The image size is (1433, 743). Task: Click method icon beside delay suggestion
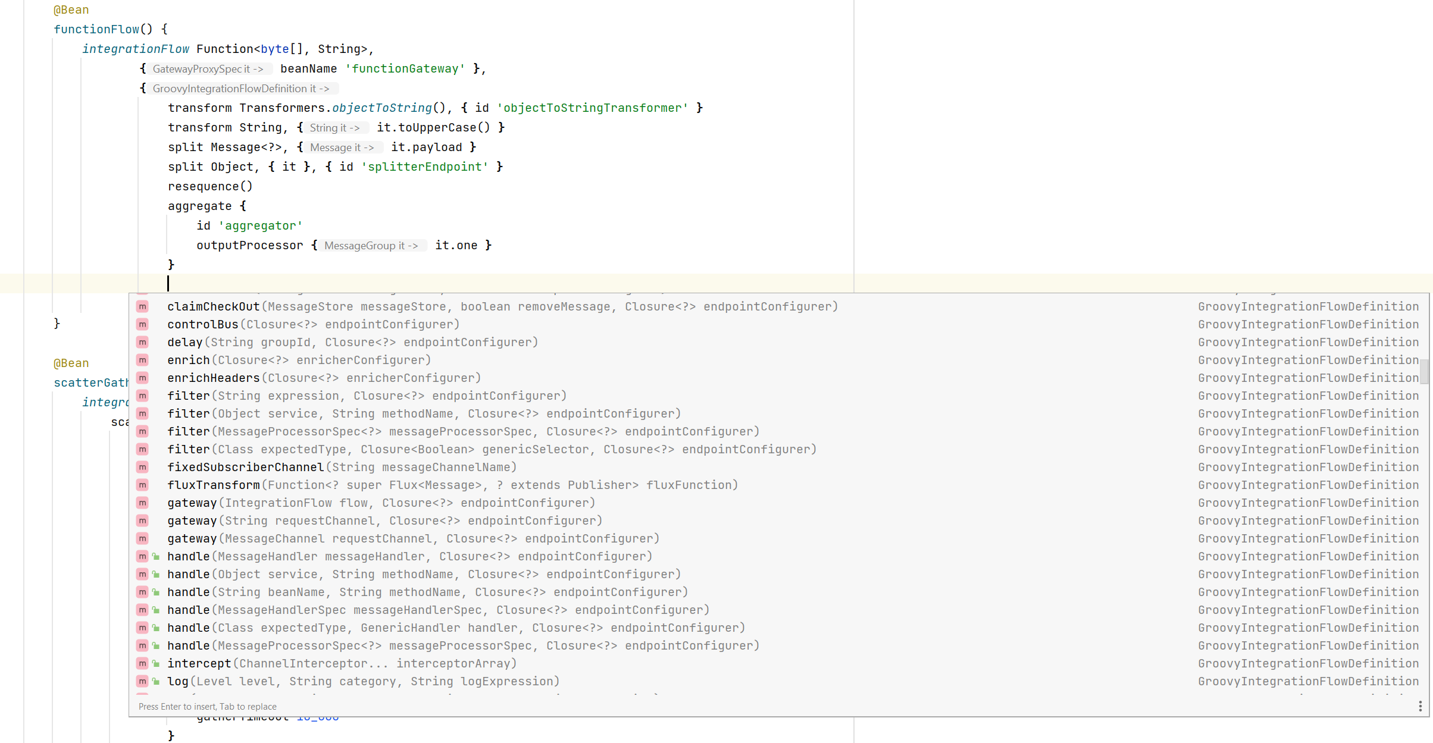(x=142, y=342)
